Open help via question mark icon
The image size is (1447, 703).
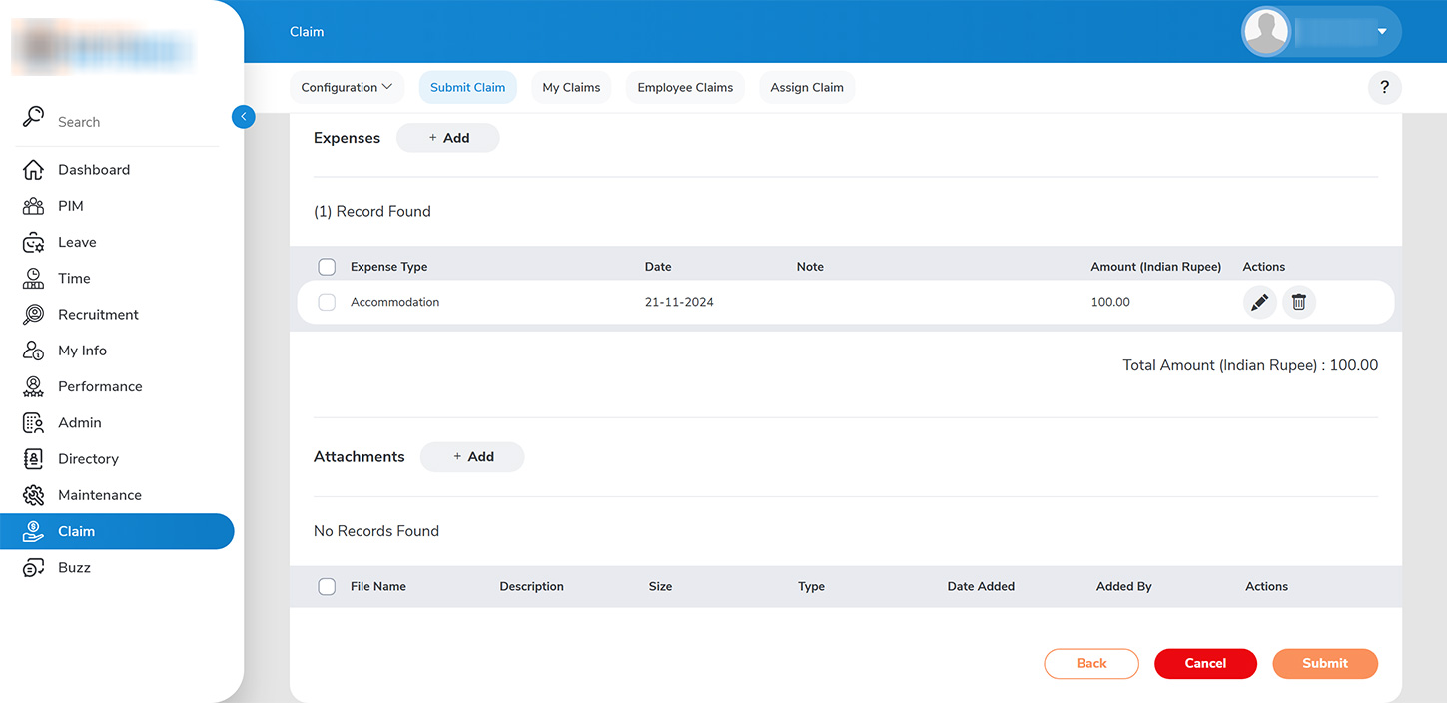point(1384,88)
